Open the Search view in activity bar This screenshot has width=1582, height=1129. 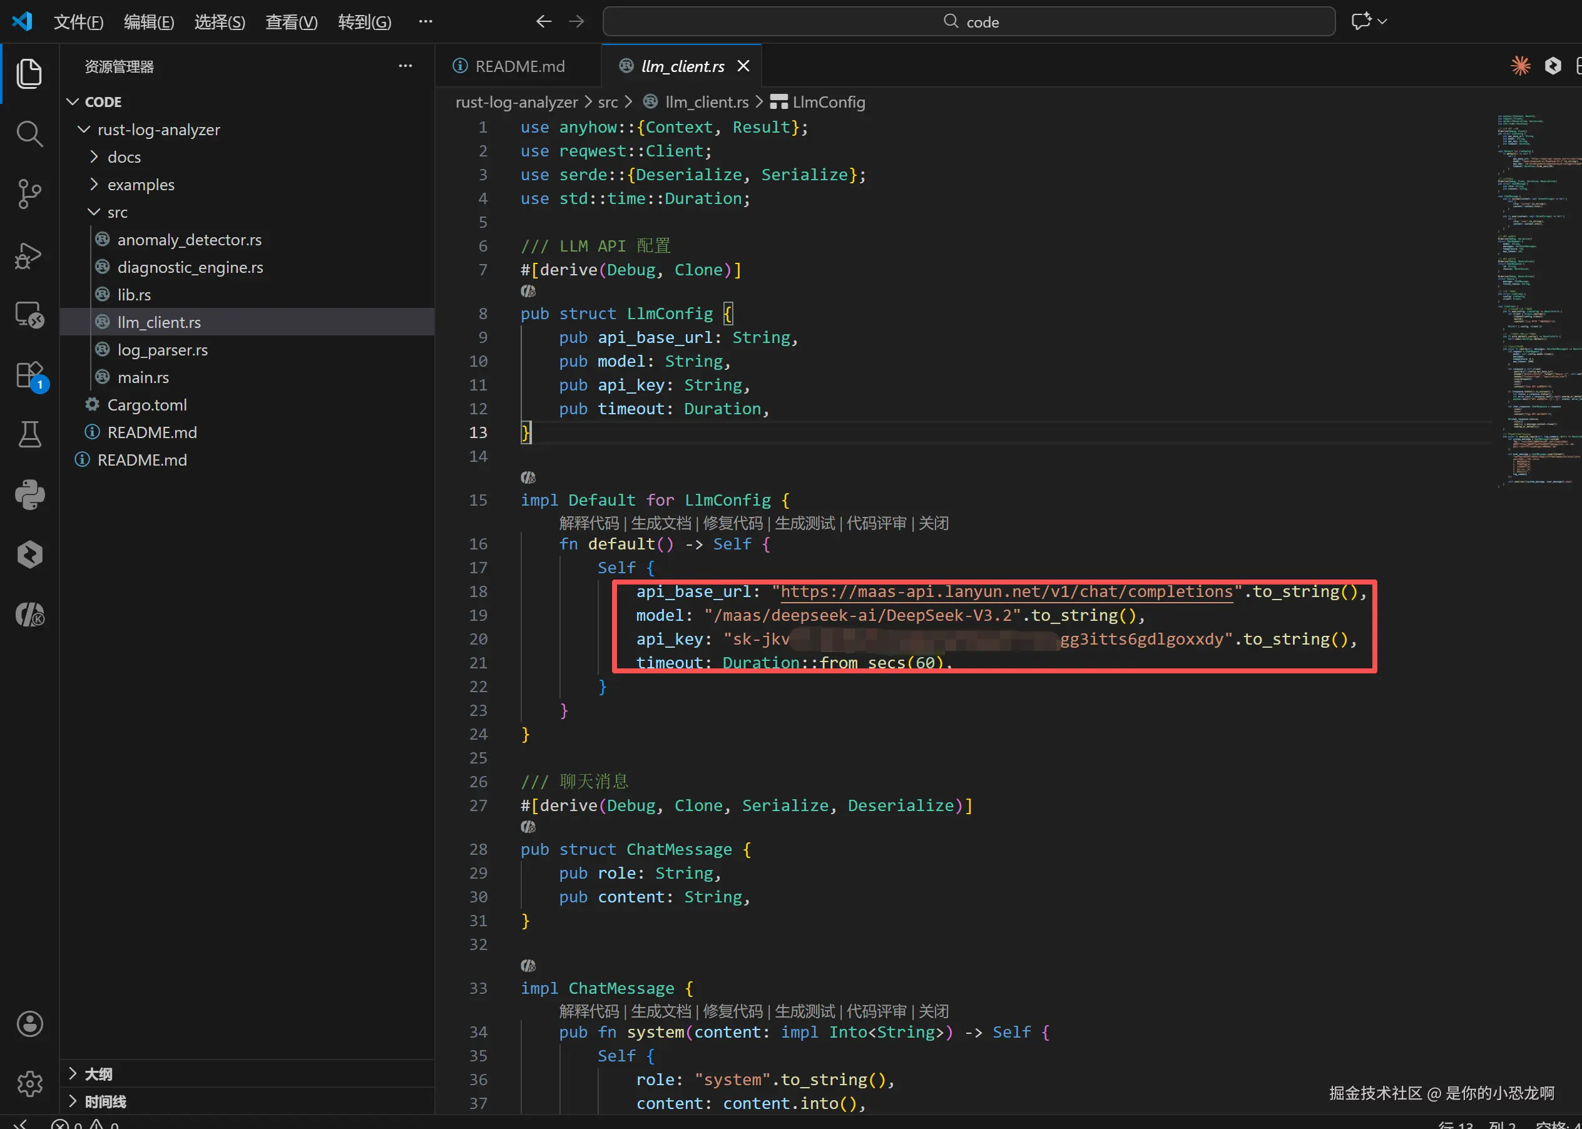point(29,133)
